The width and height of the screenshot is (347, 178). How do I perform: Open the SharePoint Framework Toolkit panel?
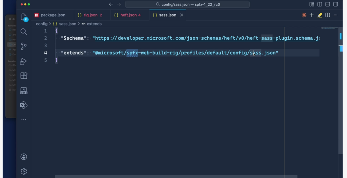pos(24,105)
